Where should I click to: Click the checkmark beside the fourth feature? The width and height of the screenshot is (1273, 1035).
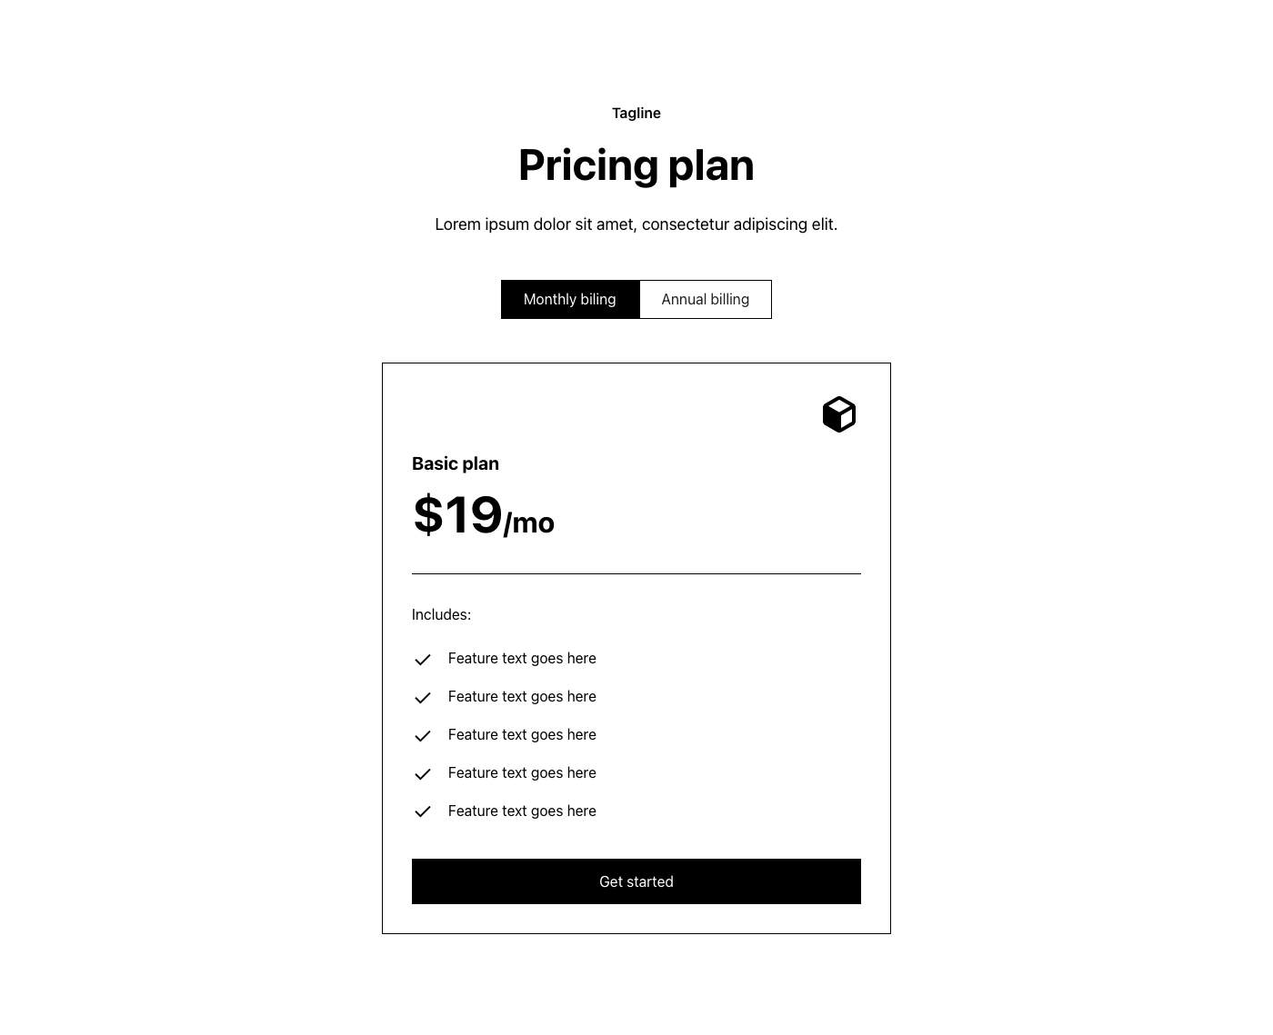(422, 774)
